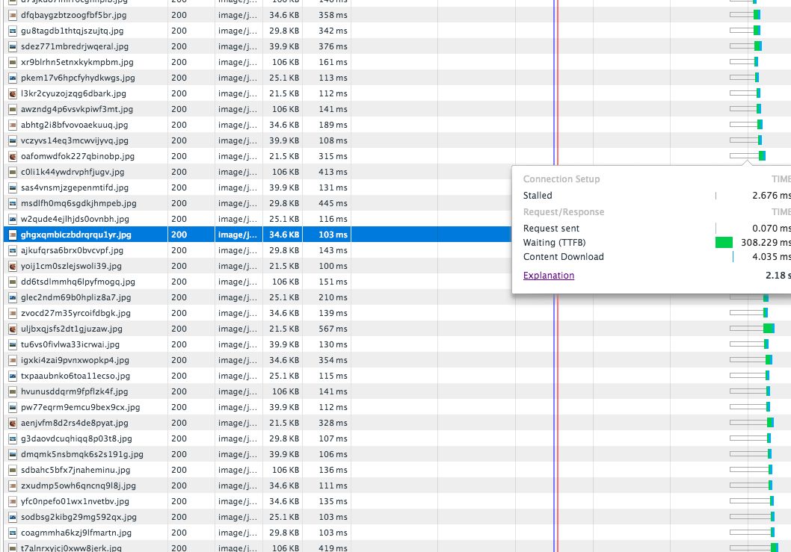Click the 308.229 ms value in popup
This screenshot has width=791, height=552.
pyautogui.click(x=766, y=243)
